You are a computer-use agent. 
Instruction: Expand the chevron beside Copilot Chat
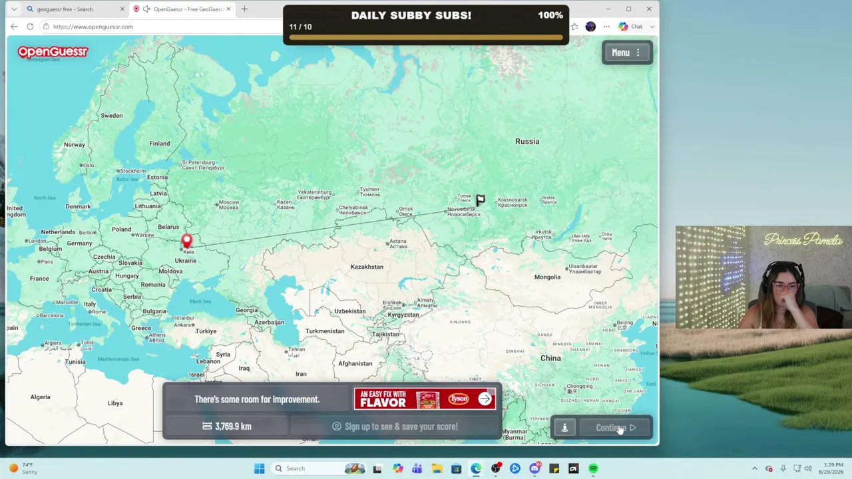(652, 27)
